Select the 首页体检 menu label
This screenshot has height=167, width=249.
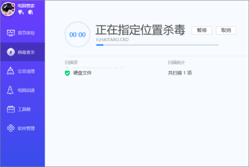point(26,33)
